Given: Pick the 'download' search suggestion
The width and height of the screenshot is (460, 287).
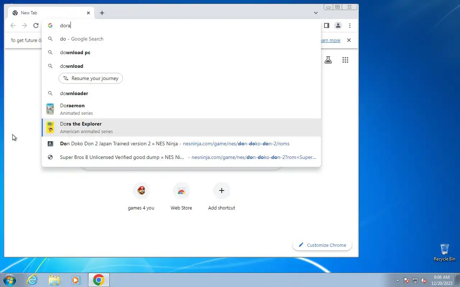Looking at the screenshot, I should (x=181, y=66).
